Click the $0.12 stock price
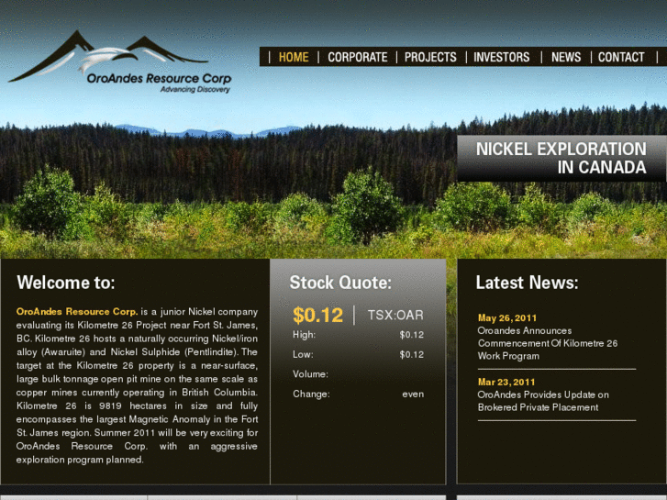The image size is (667, 500). 317,316
